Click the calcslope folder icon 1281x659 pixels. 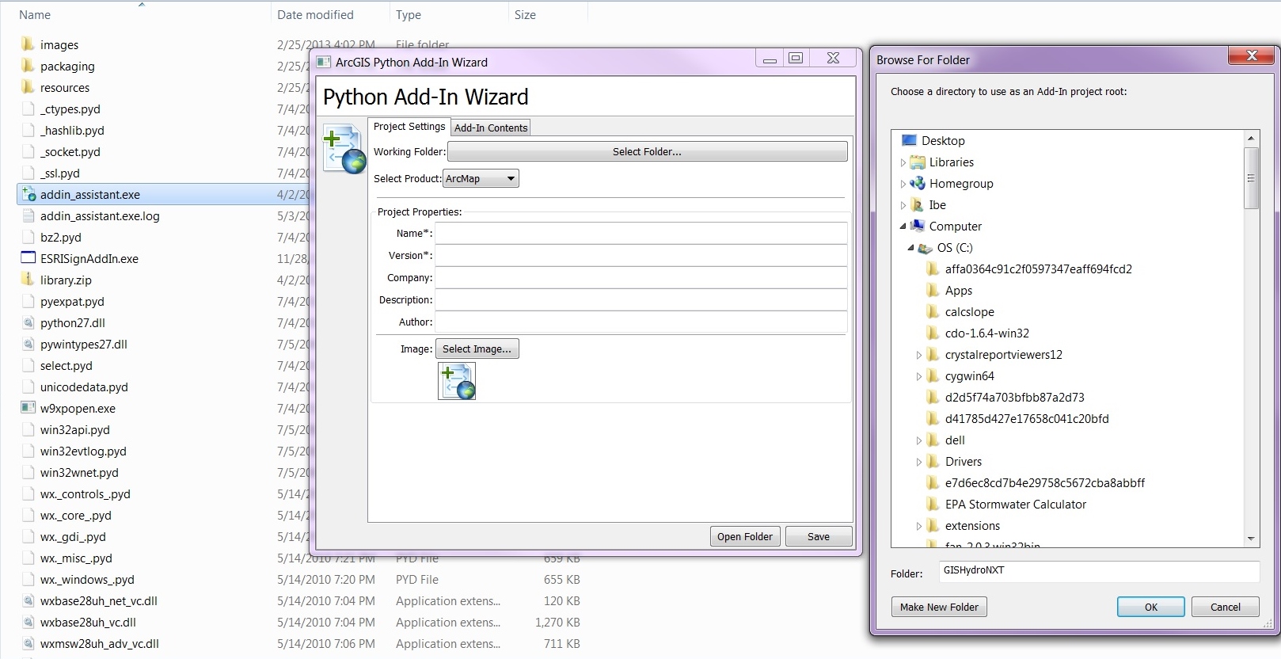coord(933,311)
